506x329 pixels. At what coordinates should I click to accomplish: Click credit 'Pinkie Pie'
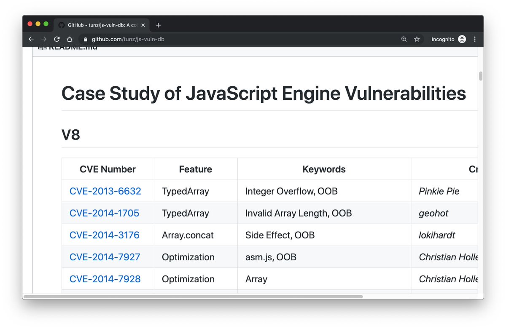pyautogui.click(x=439, y=191)
